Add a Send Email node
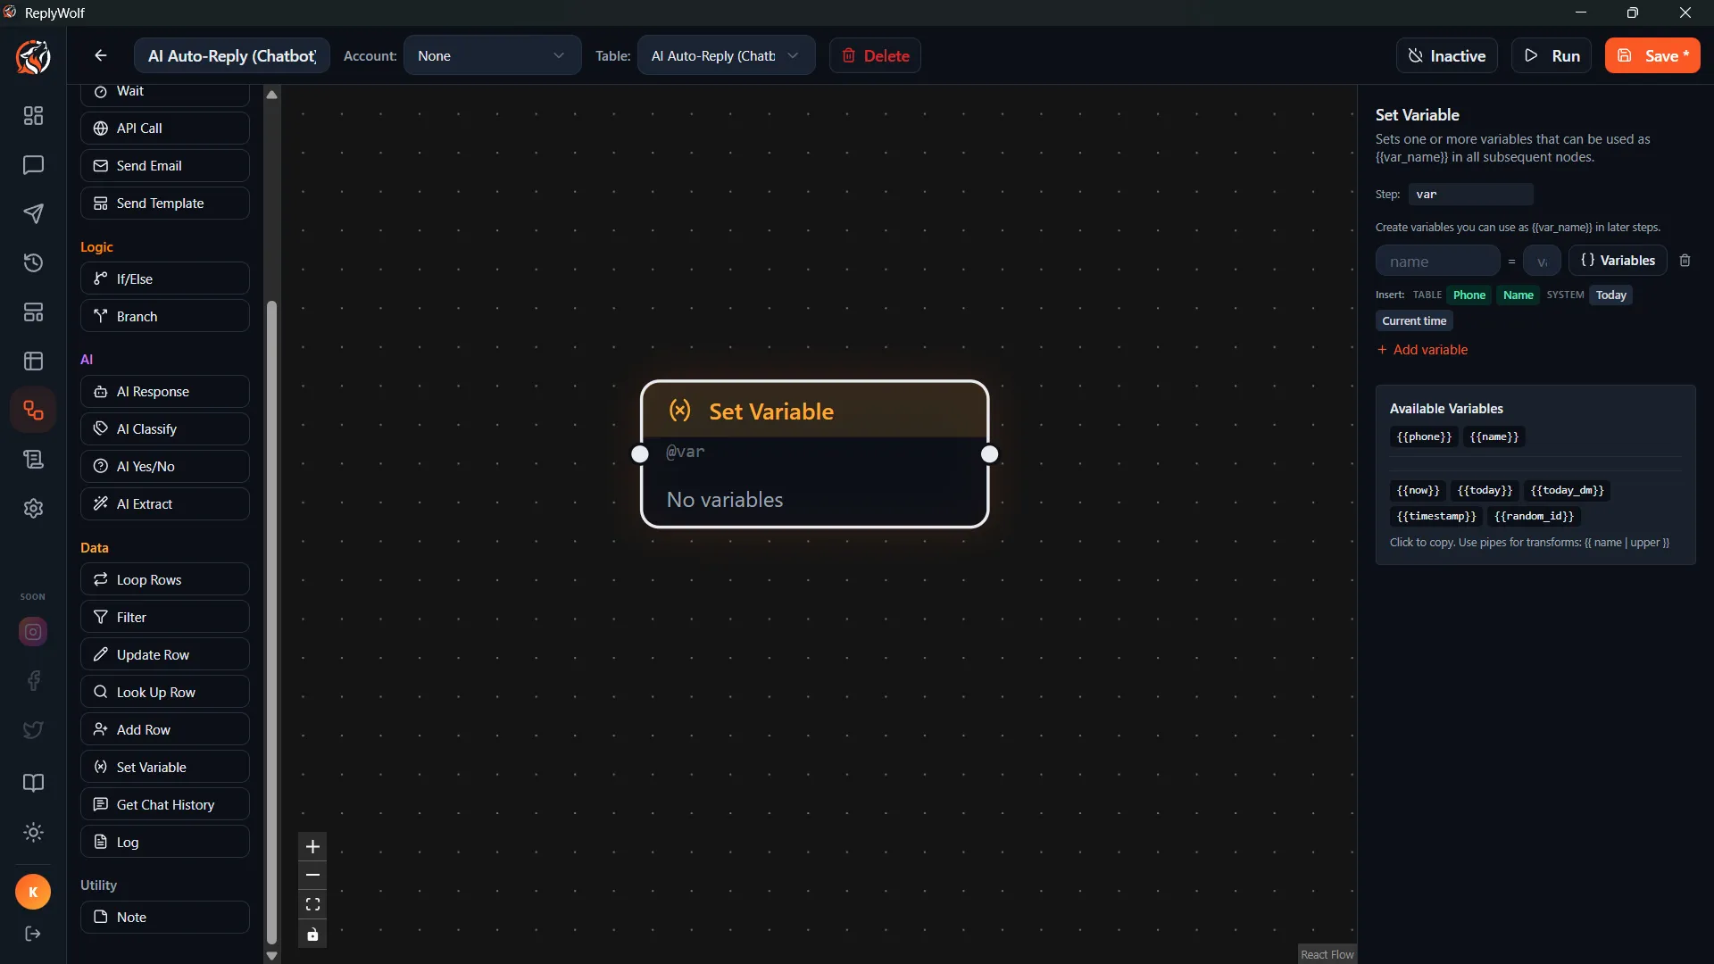The width and height of the screenshot is (1714, 964). [164, 166]
